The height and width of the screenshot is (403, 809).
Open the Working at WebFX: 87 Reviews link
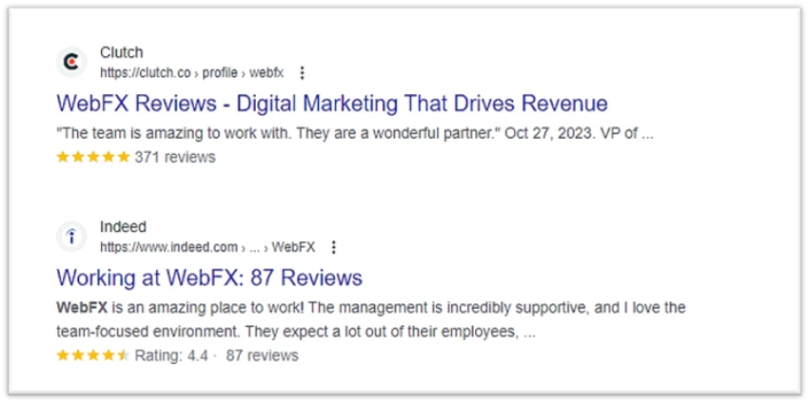click(209, 278)
